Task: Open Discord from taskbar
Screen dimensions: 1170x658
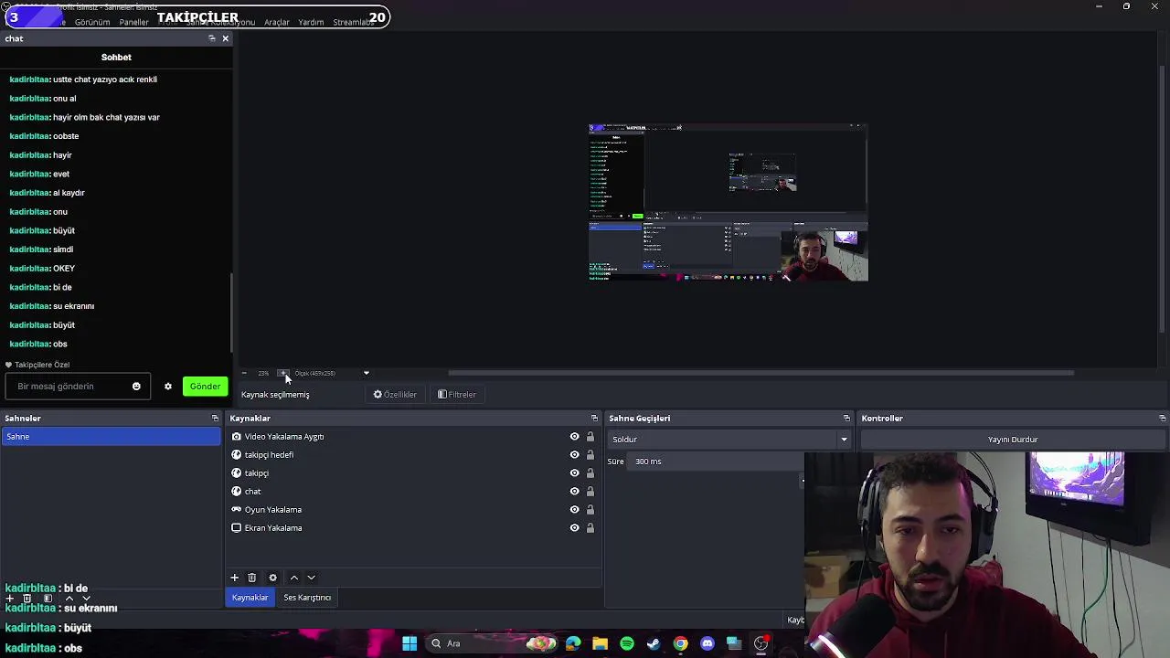Action: coord(707,643)
